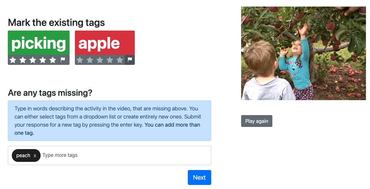Give the apple tag two stars

(x=90, y=60)
